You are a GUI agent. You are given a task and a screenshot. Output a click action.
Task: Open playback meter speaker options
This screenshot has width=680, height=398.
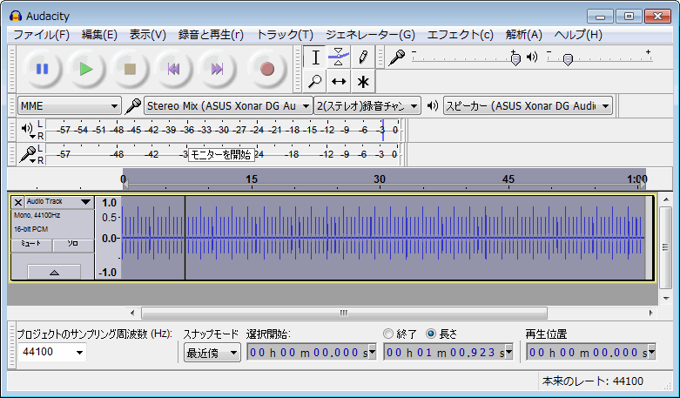click(28, 130)
